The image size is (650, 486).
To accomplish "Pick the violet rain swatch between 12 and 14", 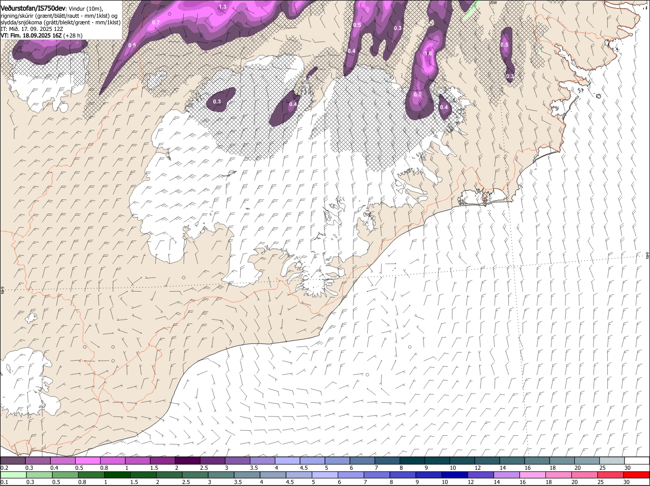I will coord(480,475).
